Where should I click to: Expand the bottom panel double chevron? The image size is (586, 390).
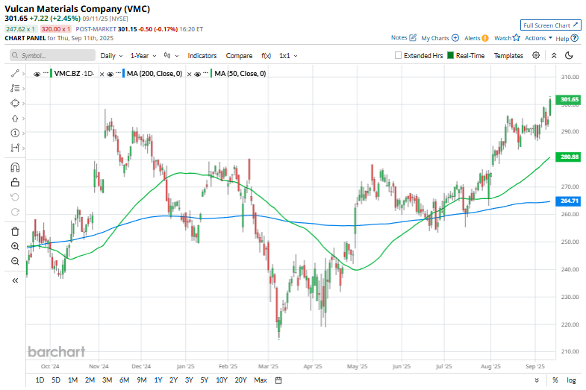(537, 380)
